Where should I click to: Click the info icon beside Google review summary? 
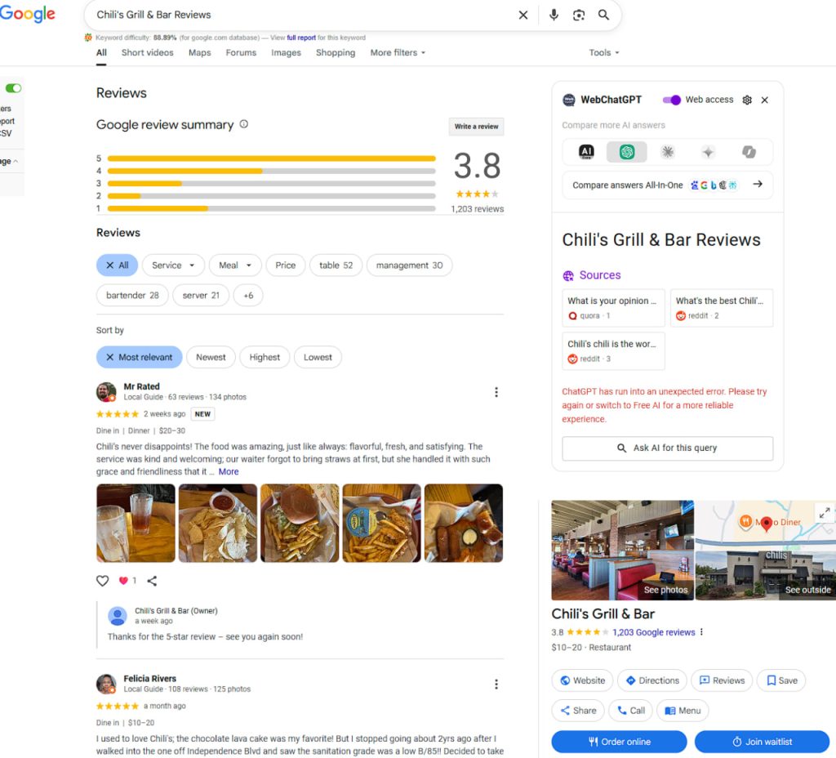point(243,124)
